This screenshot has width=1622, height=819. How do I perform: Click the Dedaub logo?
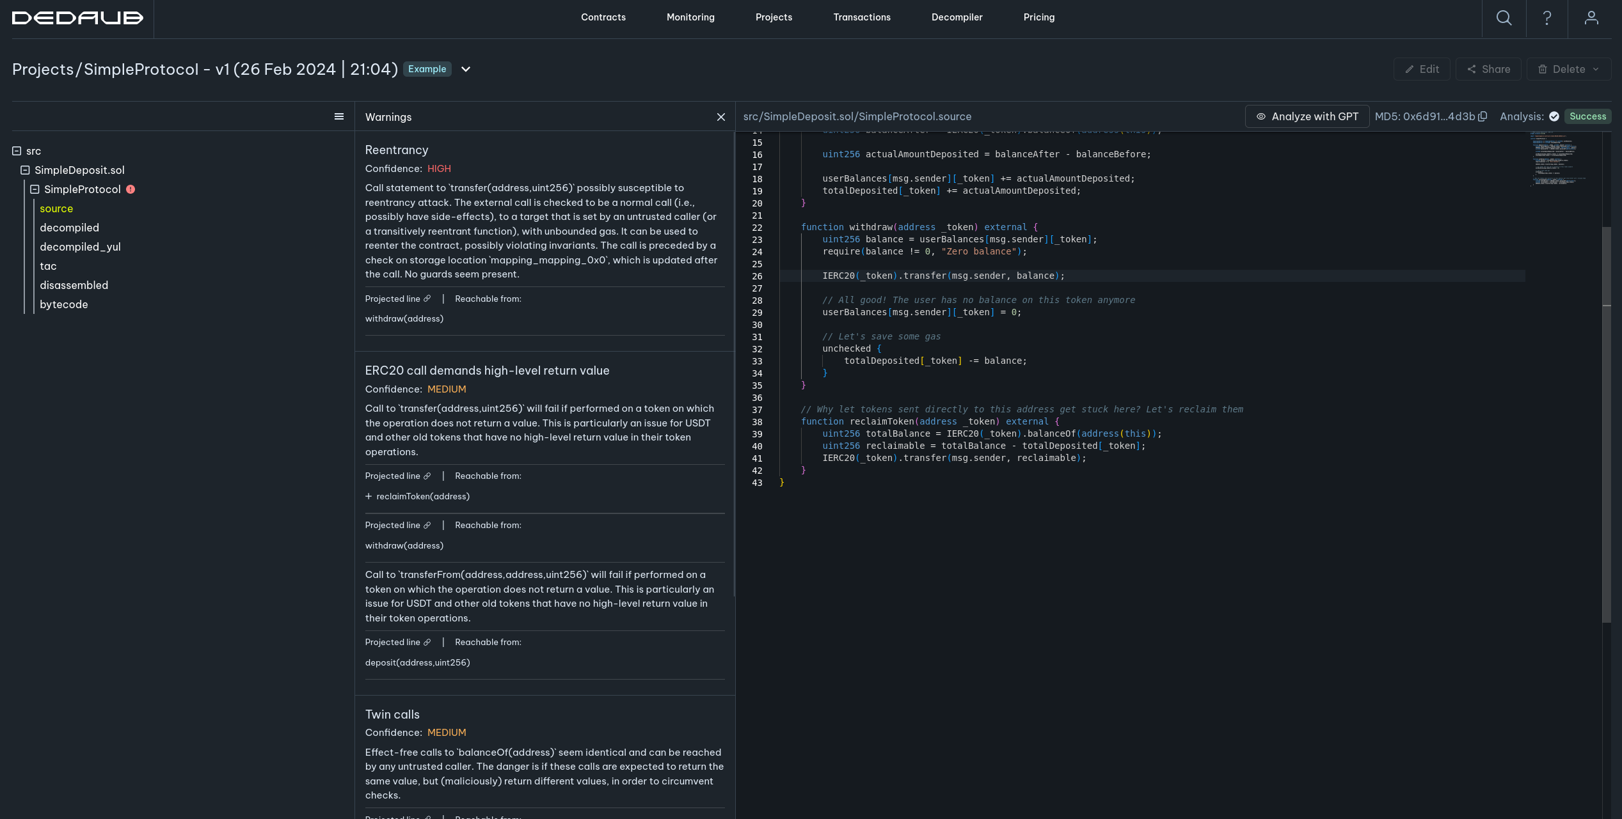coord(77,18)
